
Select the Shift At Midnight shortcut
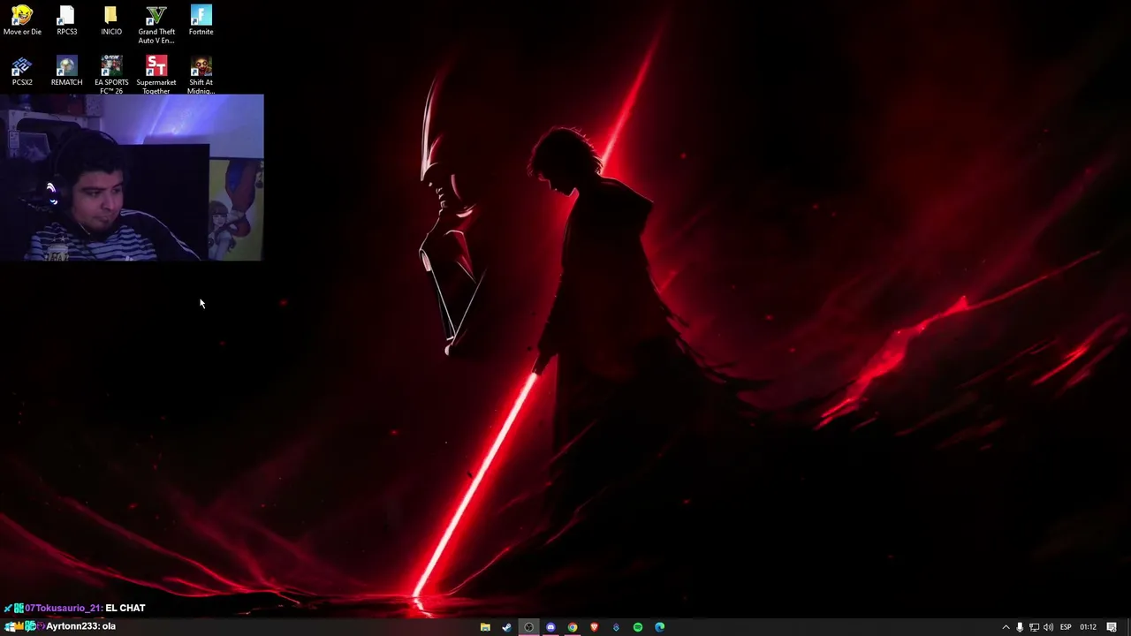[x=201, y=75]
